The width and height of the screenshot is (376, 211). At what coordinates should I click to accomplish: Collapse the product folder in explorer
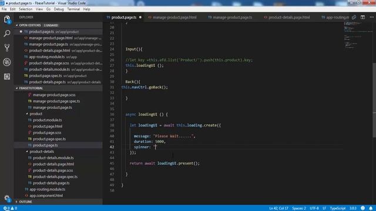[27, 114]
